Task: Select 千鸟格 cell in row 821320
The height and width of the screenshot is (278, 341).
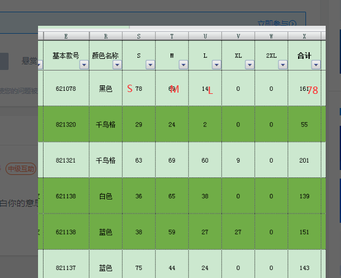Action: [105, 124]
